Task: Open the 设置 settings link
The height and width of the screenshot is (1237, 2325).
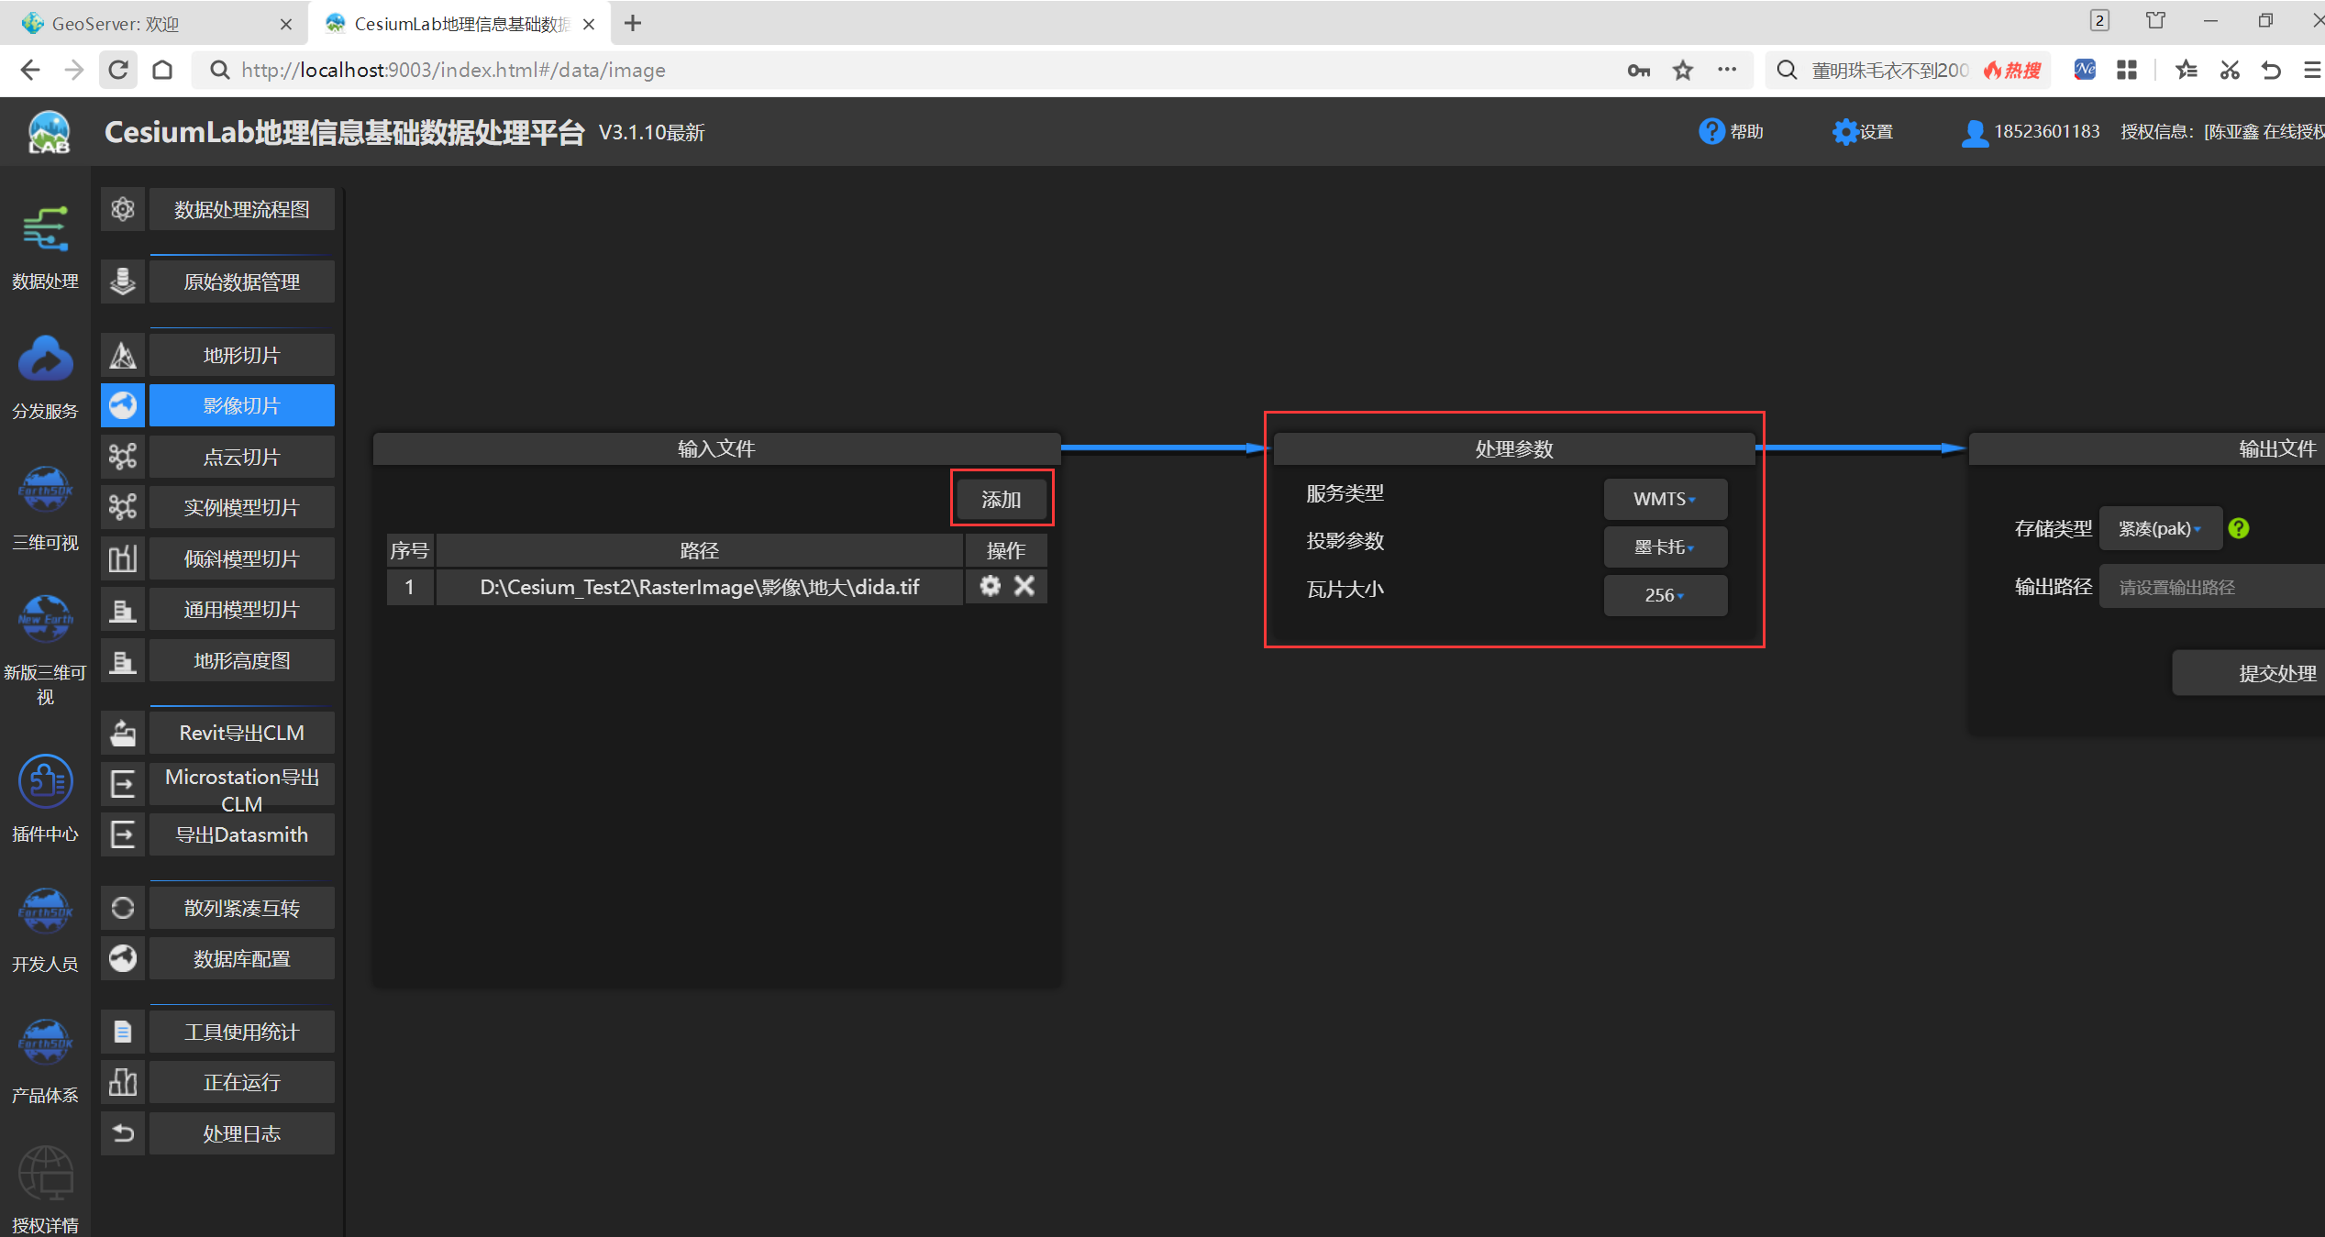Action: (x=1863, y=132)
